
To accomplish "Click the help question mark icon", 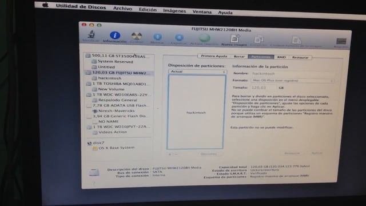I will click(94, 183).
